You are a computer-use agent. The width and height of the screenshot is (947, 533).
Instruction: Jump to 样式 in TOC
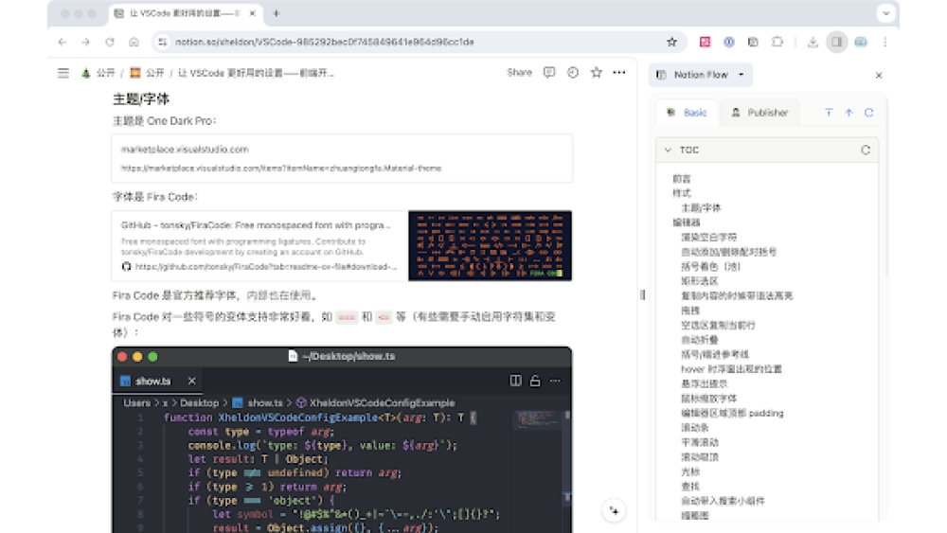pos(682,193)
